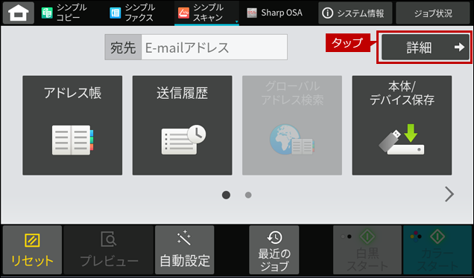Viewport: 474px width, 278px height.
Task: Go to next page with right chevron
Action: tap(449, 194)
